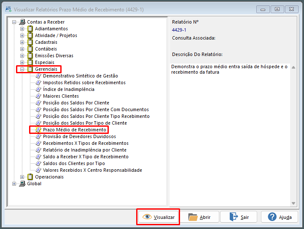Select Posição dos Saldos Por Cliente Tipo Recebimento

click(96, 116)
